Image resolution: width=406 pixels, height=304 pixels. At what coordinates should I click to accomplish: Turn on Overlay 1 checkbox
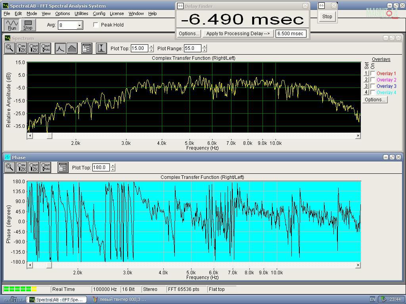tap(373, 73)
